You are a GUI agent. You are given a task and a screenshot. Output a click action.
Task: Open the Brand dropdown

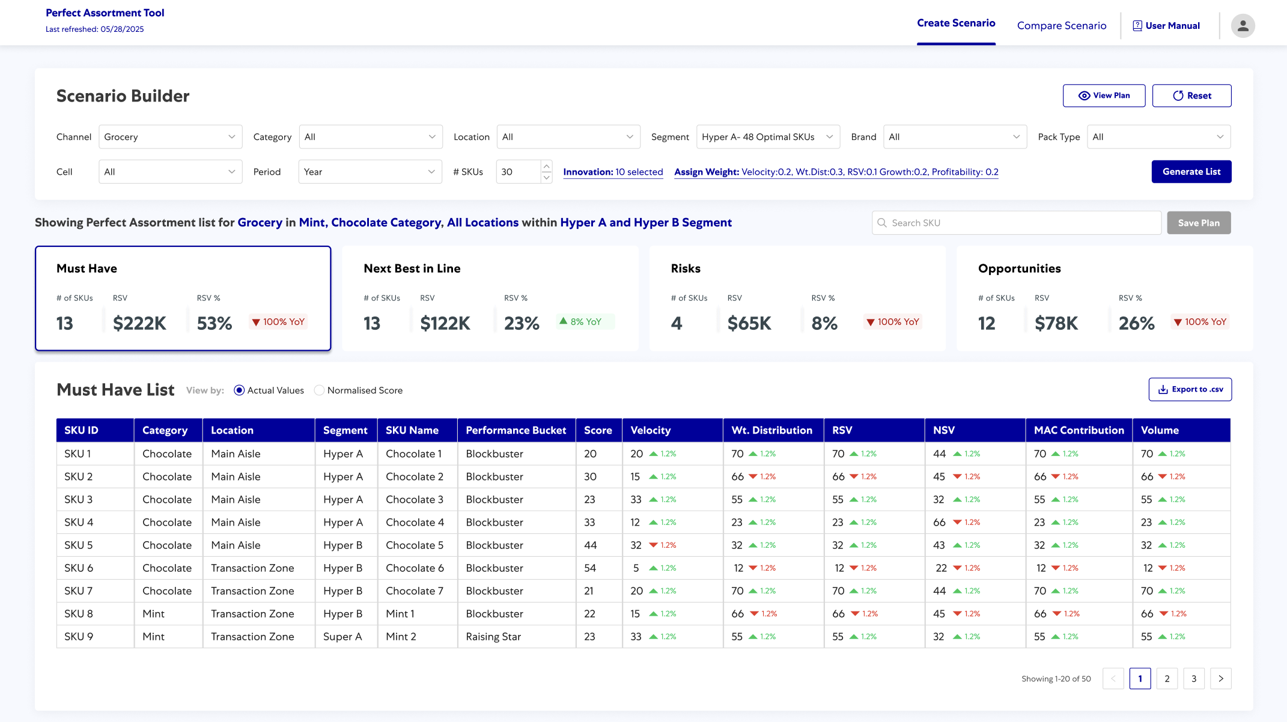955,137
